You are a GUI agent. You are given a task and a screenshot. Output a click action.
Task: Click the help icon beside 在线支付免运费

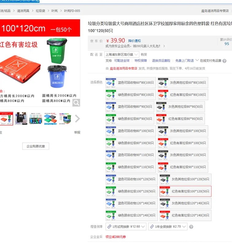(x=224, y=61)
